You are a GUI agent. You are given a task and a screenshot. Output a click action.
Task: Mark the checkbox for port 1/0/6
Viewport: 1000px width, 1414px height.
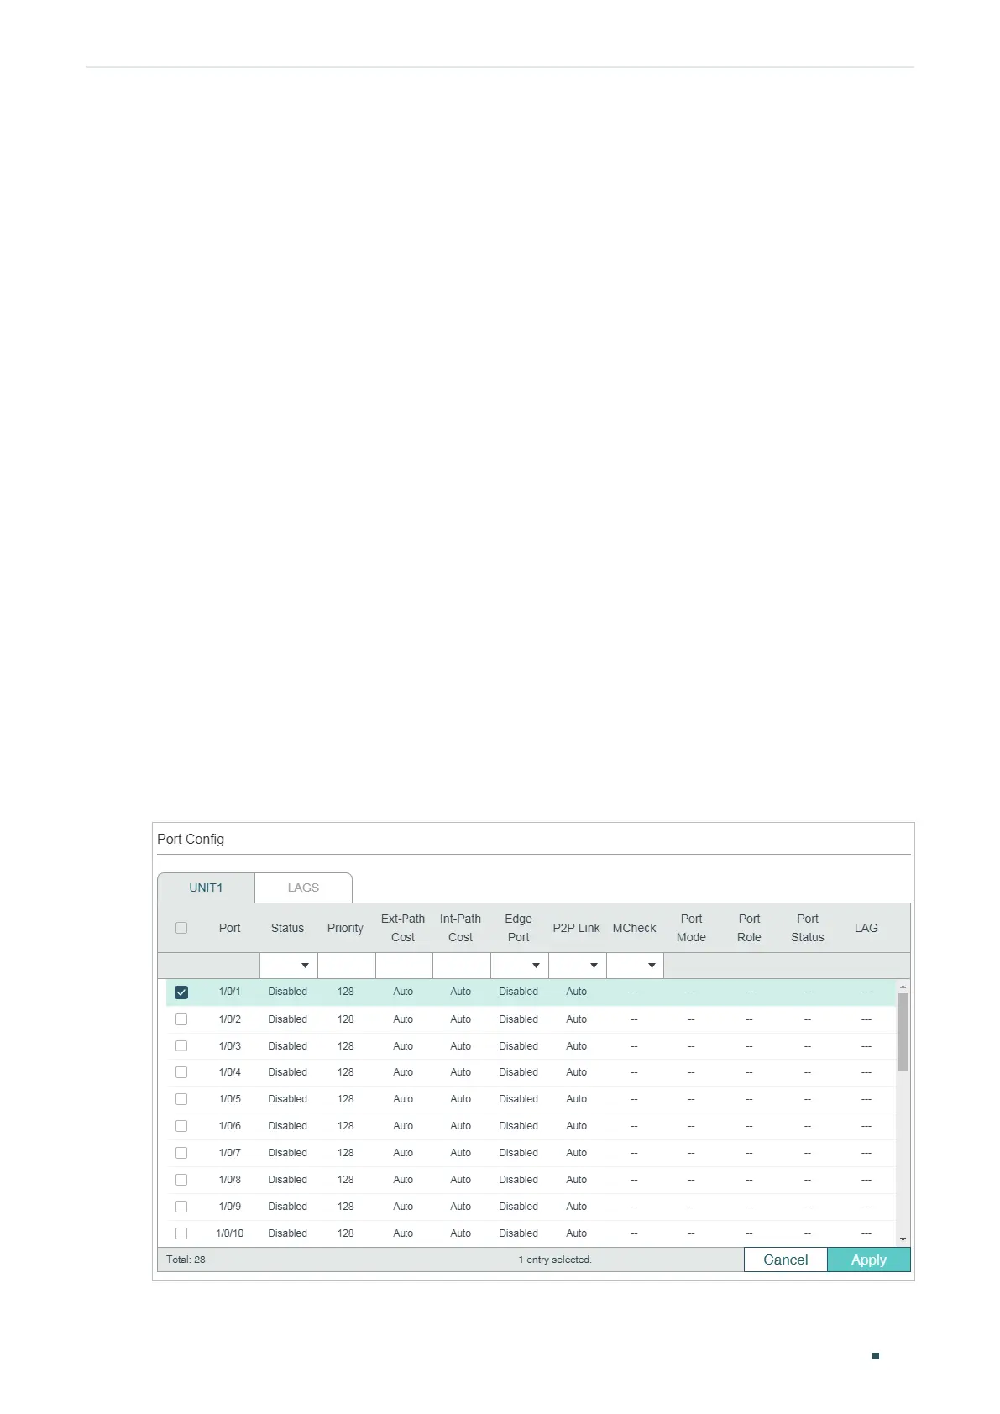(x=181, y=1126)
